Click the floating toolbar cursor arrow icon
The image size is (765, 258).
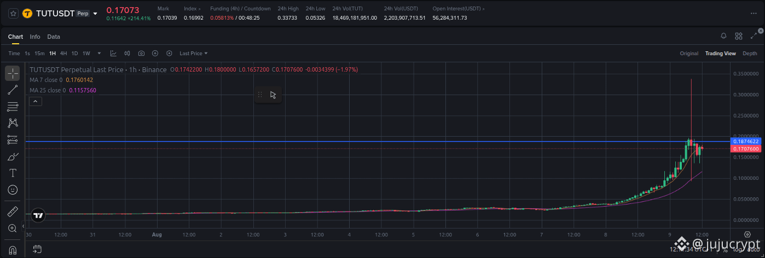(273, 95)
